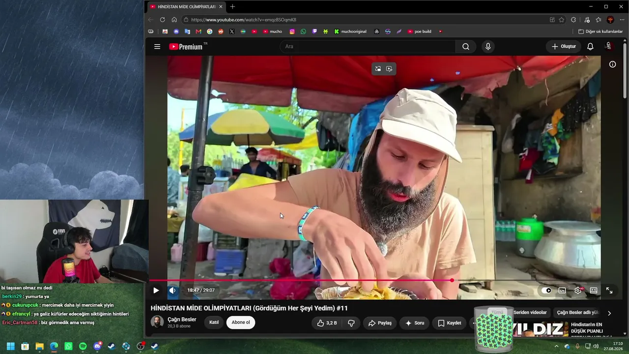Go to browser home page
Viewport: 629px width, 354px height.
pyautogui.click(x=174, y=20)
